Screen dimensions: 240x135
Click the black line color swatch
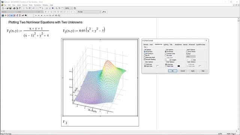tap(178, 66)
